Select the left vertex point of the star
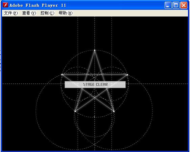190x152 pixels. coord(62,75)
